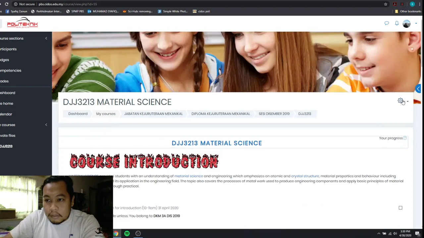Go to Dashboard in the sidebar
Viewport: 424px width, 238px height.
click(x=8, y=93)
